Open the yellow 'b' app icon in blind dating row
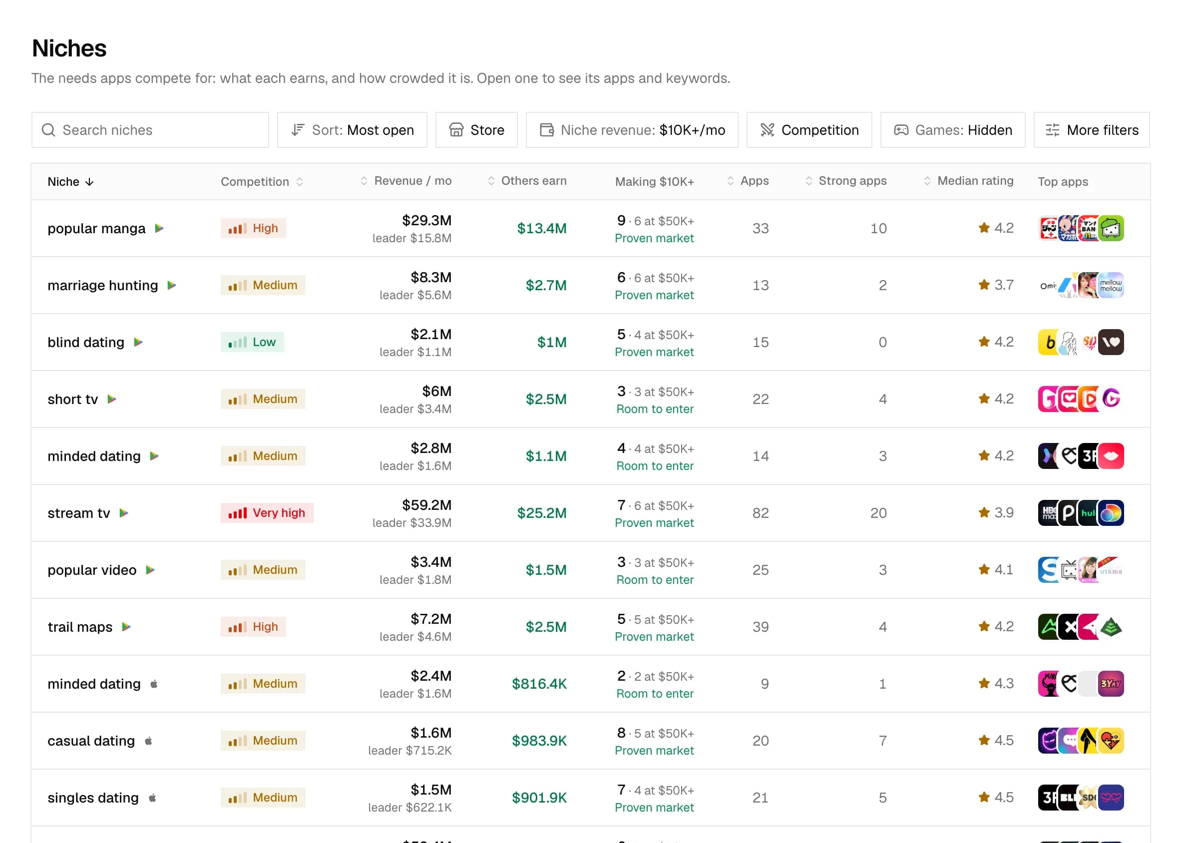The height and width of the screenshot is (843, 1182). pyautogui.click(x=1049, y=343)
